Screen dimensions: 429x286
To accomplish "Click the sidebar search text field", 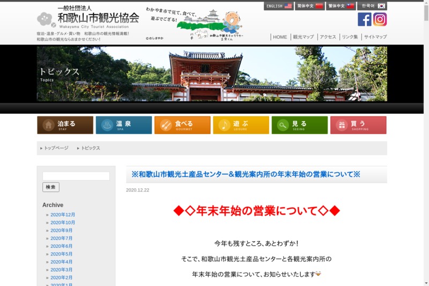I will (76, 176).
